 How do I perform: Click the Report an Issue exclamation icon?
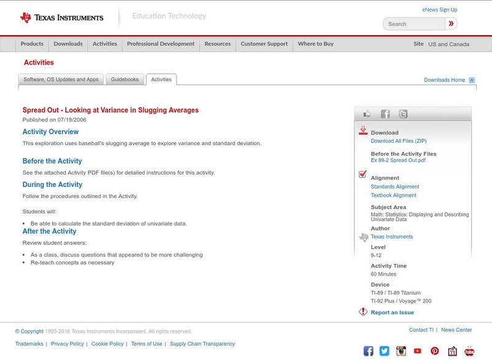(x=363, y=312)
